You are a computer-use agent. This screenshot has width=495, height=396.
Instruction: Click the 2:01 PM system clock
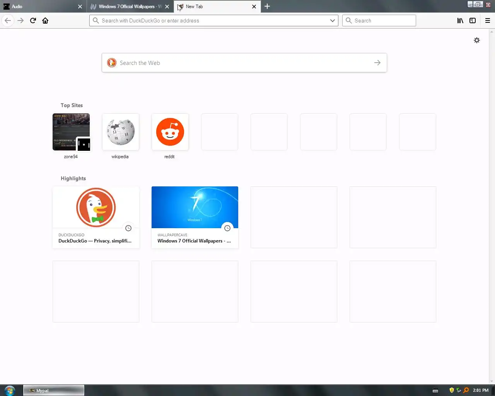tap(481, 390)
